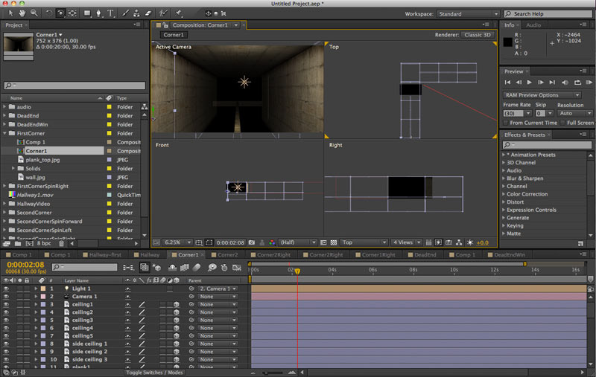Select the Puppet Pin tool
596x377 pixels.
coord(179,13)
